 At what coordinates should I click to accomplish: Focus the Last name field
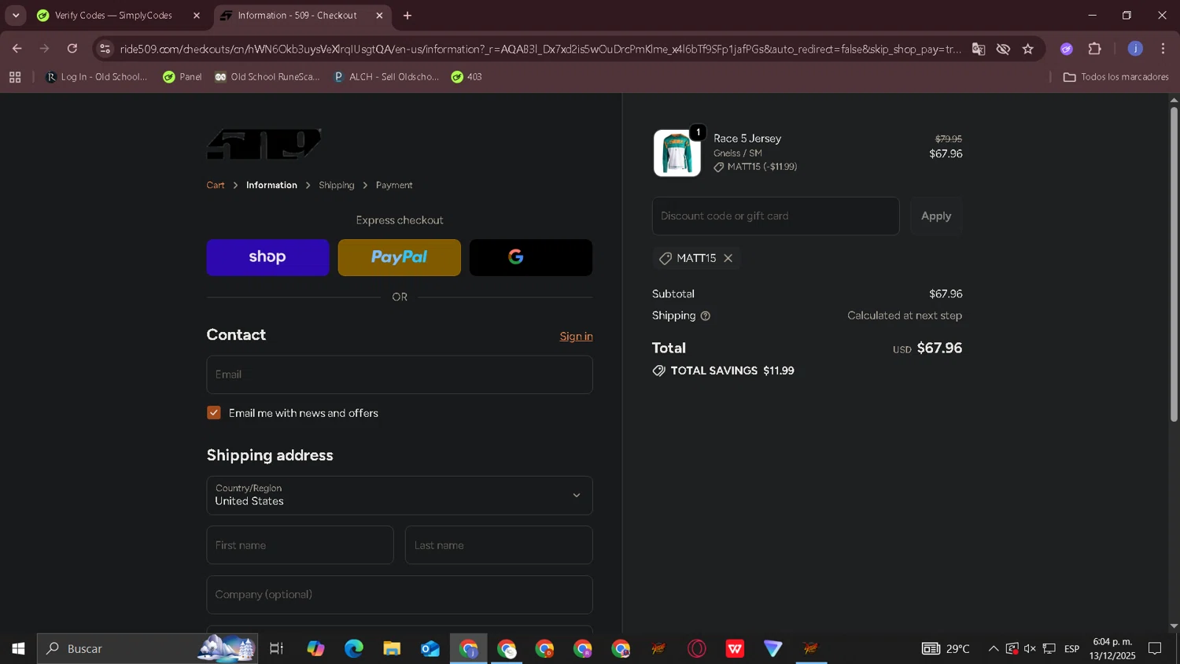point(499,545)
